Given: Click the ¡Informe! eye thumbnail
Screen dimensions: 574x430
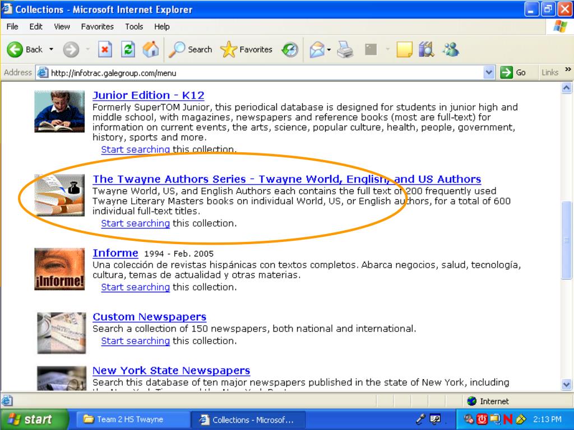Looking at the screenshot, I should (x=59, y=269).
